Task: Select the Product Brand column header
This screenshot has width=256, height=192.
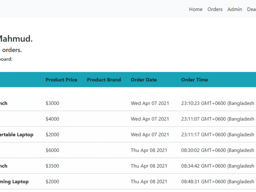Action: [x=104, y=80]
